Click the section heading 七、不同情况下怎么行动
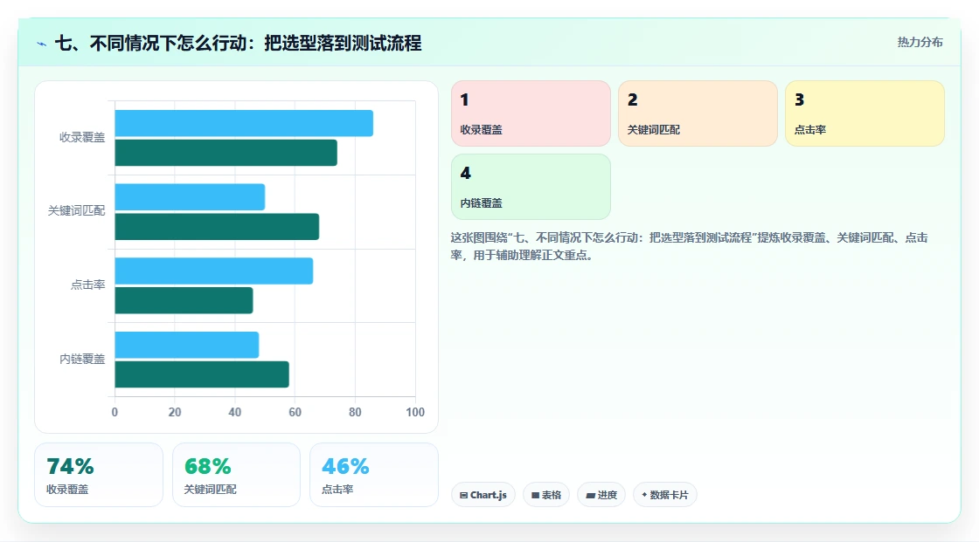The height and width of the screenshot is (542, 979). click(238, 43)
